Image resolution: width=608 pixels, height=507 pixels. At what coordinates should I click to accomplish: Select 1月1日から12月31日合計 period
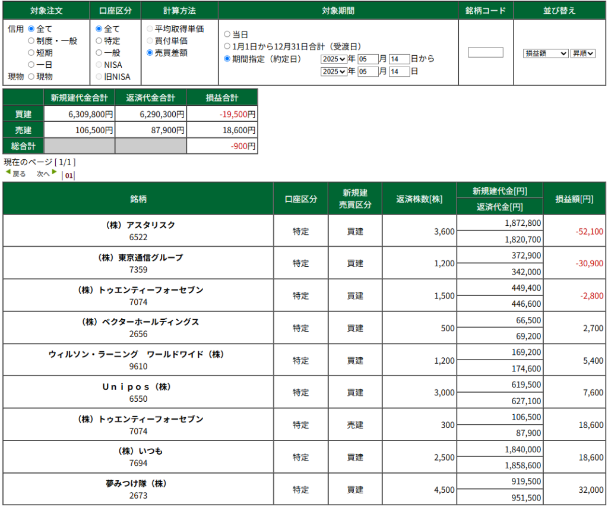point(227,46)
